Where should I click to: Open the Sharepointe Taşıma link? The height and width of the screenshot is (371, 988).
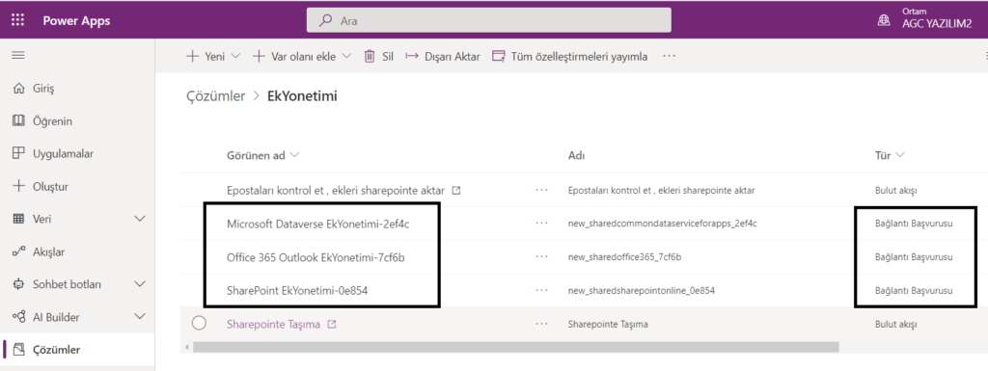pos(273,325)
